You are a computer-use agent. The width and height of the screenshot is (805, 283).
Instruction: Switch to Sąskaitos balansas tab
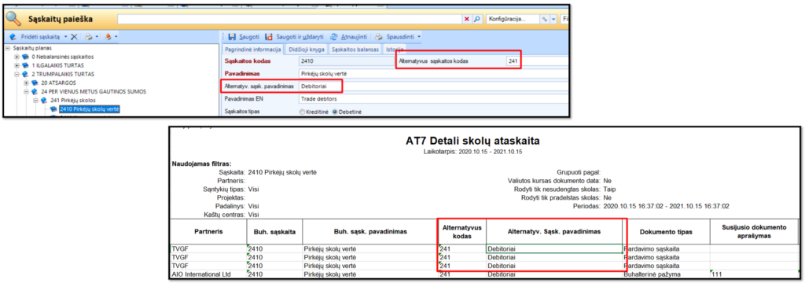[x=355, y=50]
